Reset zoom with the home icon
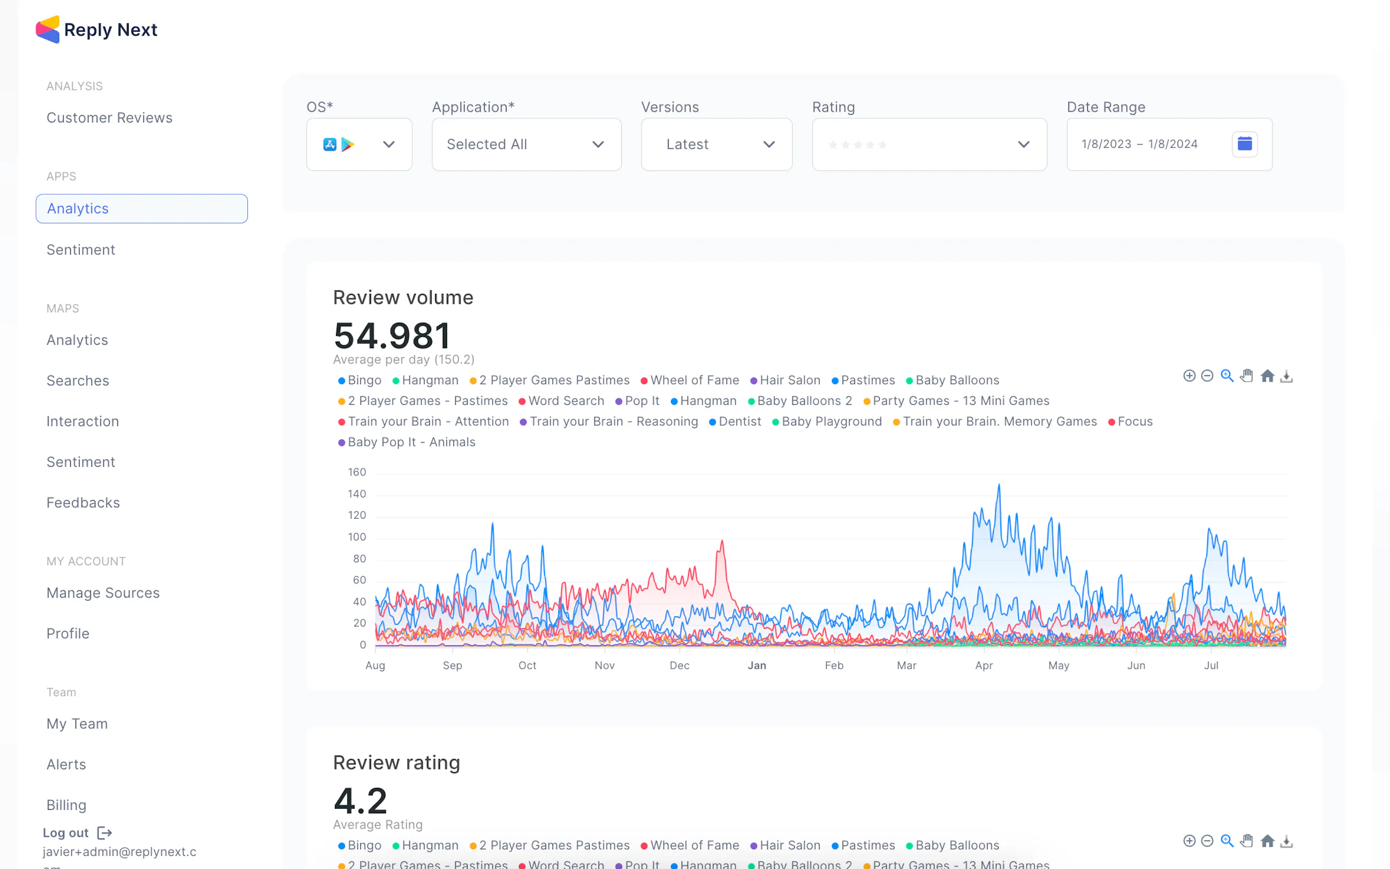This screenshot has width=1390, height=869. click(x=1267, y=376)
